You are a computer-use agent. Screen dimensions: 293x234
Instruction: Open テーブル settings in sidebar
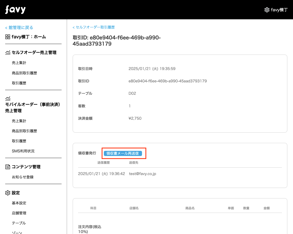19,223
